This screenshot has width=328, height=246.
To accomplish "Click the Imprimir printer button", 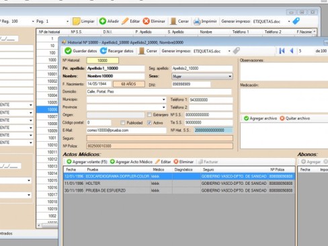I will (205, 22).
